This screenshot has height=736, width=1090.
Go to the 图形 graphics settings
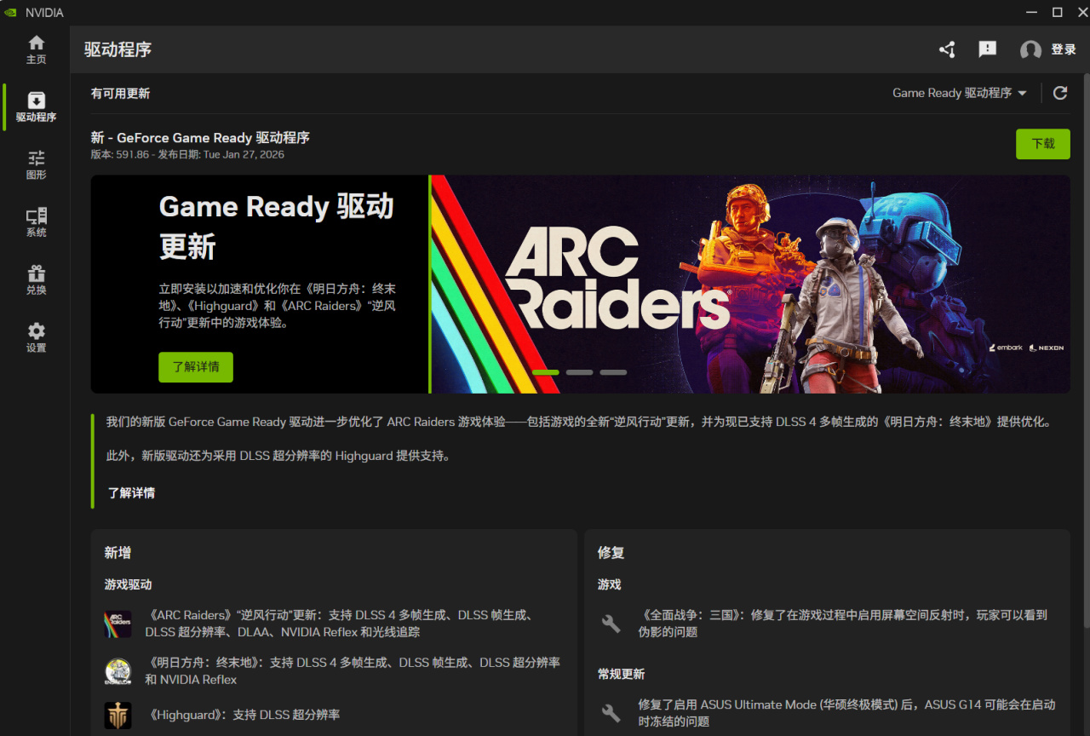pos(36,165)
